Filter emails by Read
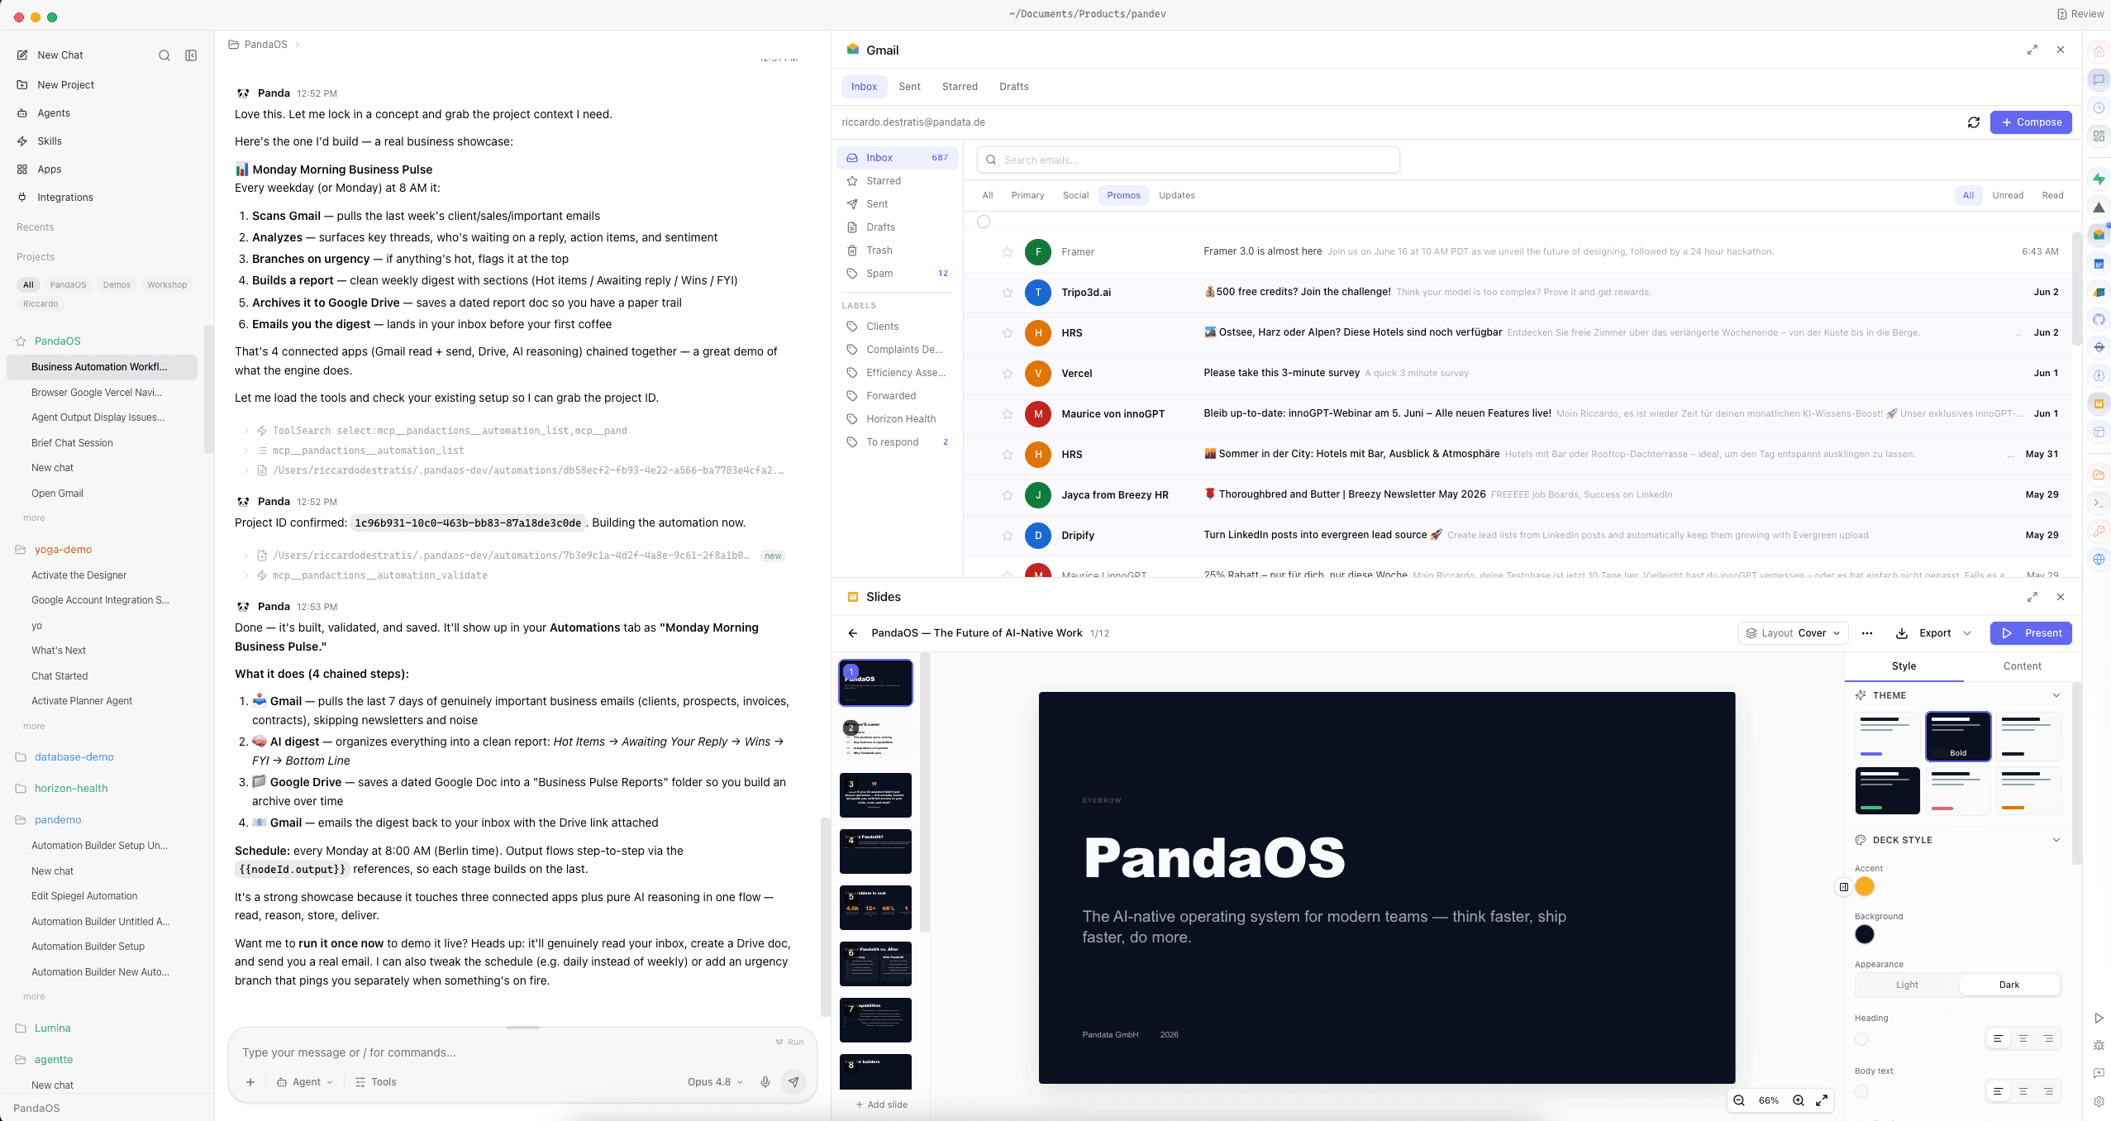The height and width of the screenshot is (1121, 2111). pyautogui.click(x=2052, y=196)
